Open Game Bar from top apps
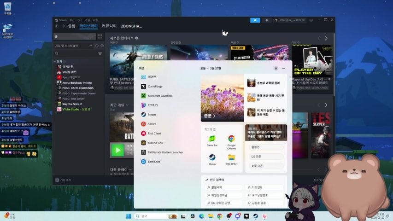The image size is (393, 221). click(x=212, y=140)
